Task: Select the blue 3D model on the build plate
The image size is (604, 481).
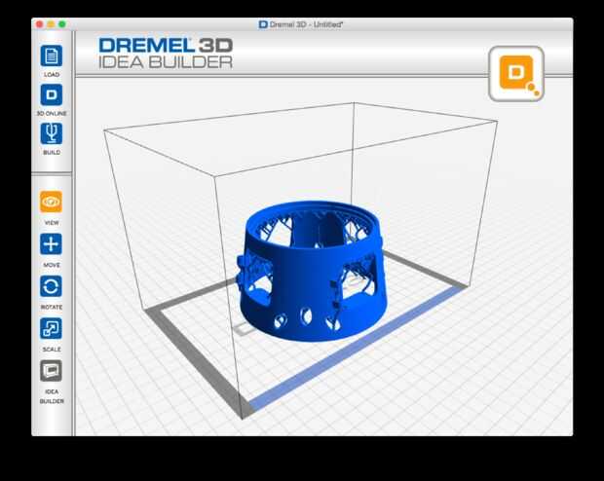Action: coord(312,272)
